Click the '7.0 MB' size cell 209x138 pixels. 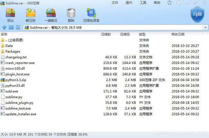click(112, 108)
